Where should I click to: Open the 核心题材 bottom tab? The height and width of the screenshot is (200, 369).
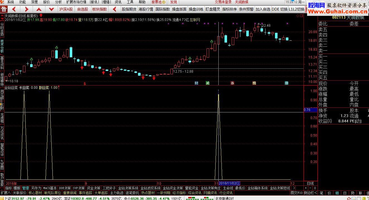[x=35, y=193]
